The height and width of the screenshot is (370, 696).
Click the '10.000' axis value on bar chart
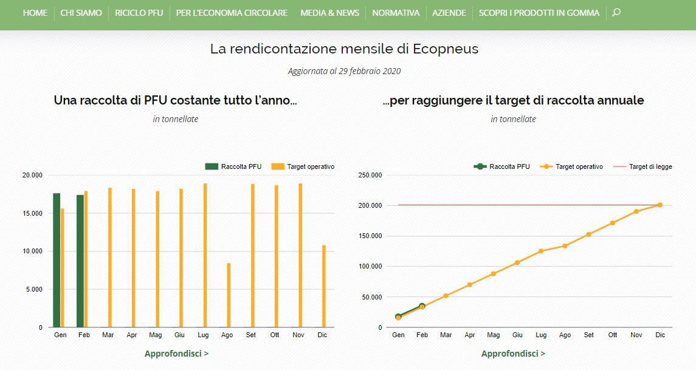pos(32,251)
